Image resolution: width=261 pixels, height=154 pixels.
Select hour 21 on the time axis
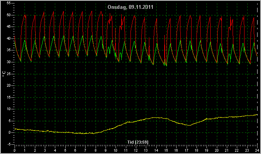(227, 150)
